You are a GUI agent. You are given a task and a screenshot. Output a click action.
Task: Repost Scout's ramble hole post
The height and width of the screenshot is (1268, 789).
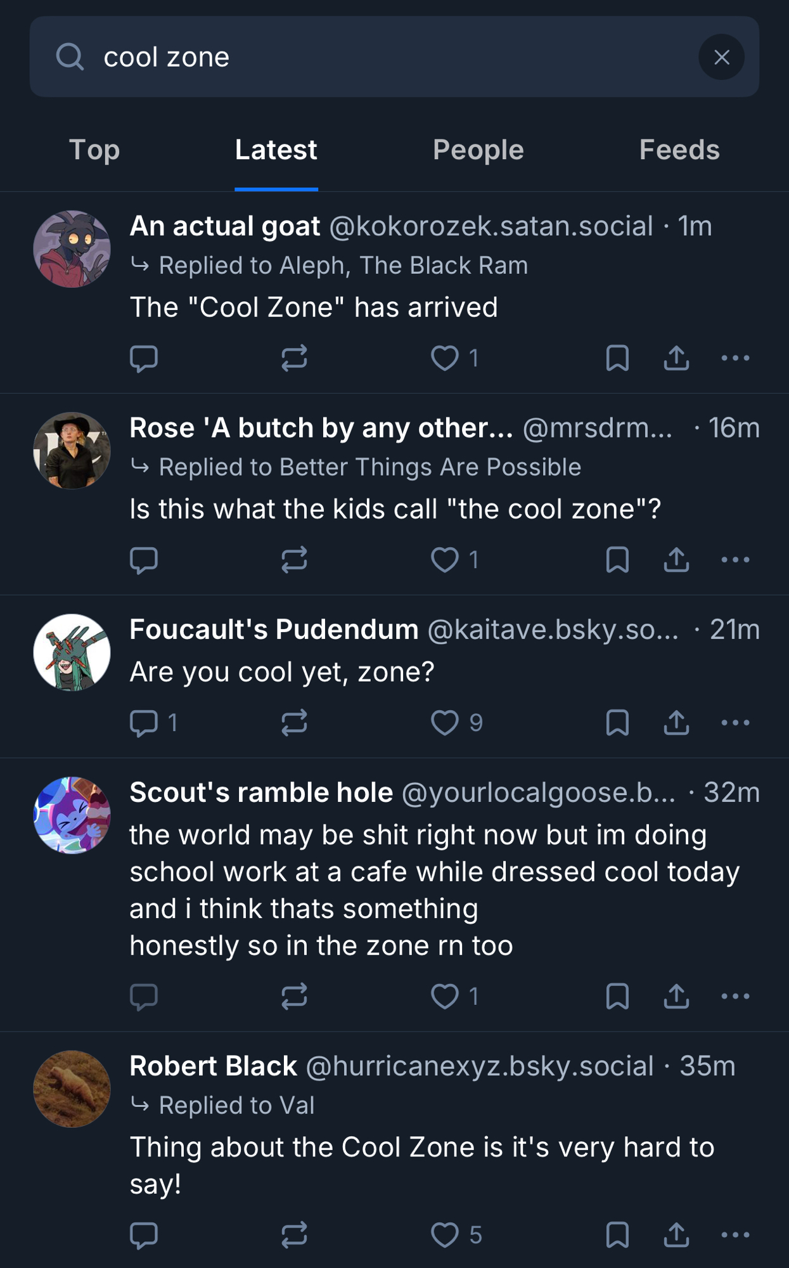[295, 997]
